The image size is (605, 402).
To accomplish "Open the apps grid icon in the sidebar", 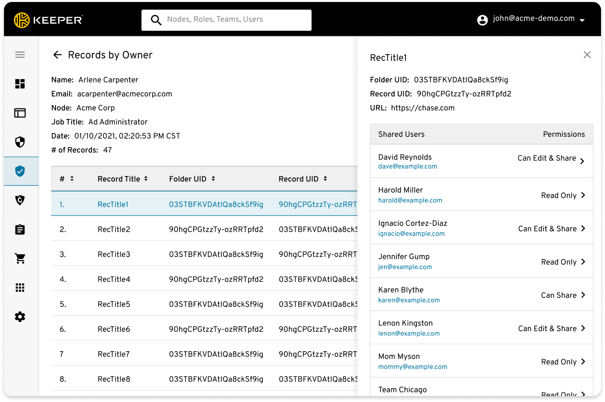I will pos(20,288).
